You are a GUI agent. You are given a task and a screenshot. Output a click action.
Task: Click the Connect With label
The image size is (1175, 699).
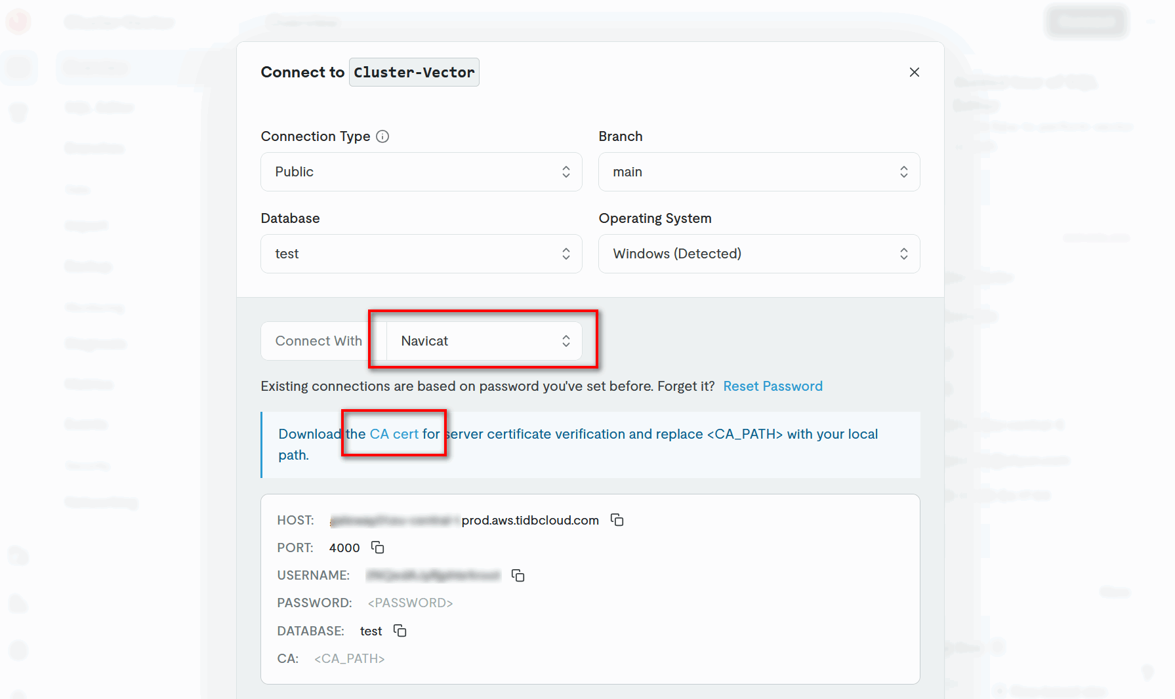(x=318, y=341)
